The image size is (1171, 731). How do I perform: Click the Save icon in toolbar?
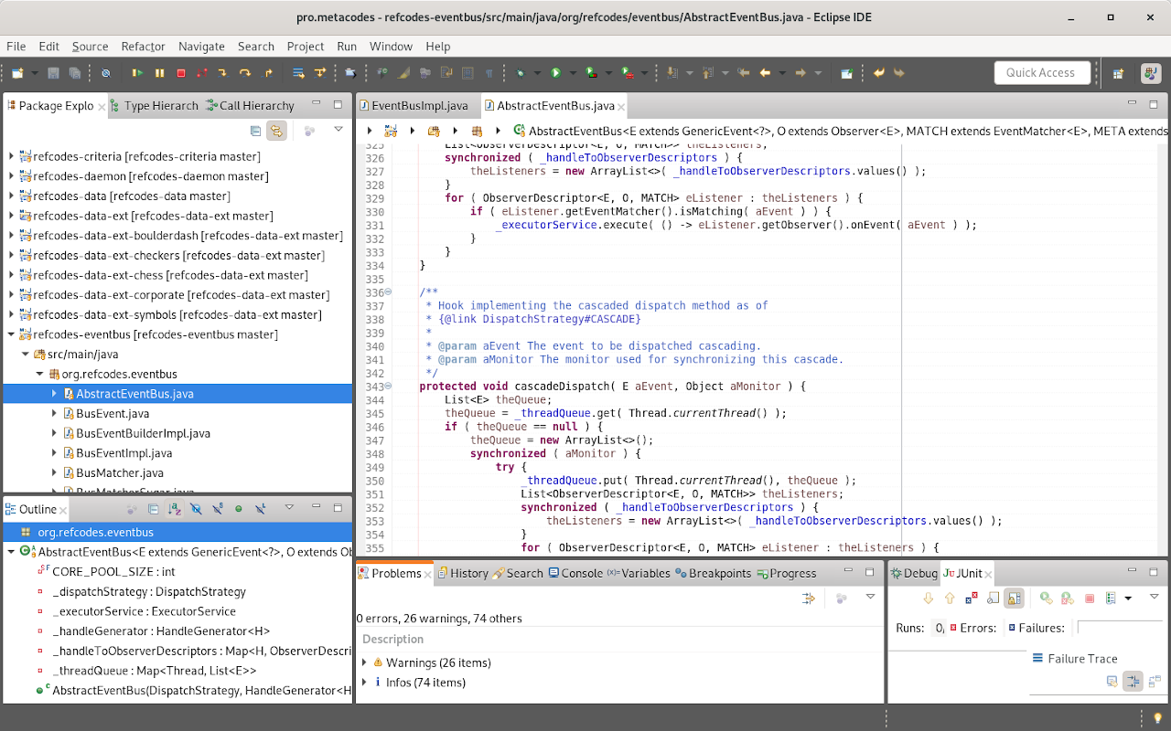click(x=53, y=73)
